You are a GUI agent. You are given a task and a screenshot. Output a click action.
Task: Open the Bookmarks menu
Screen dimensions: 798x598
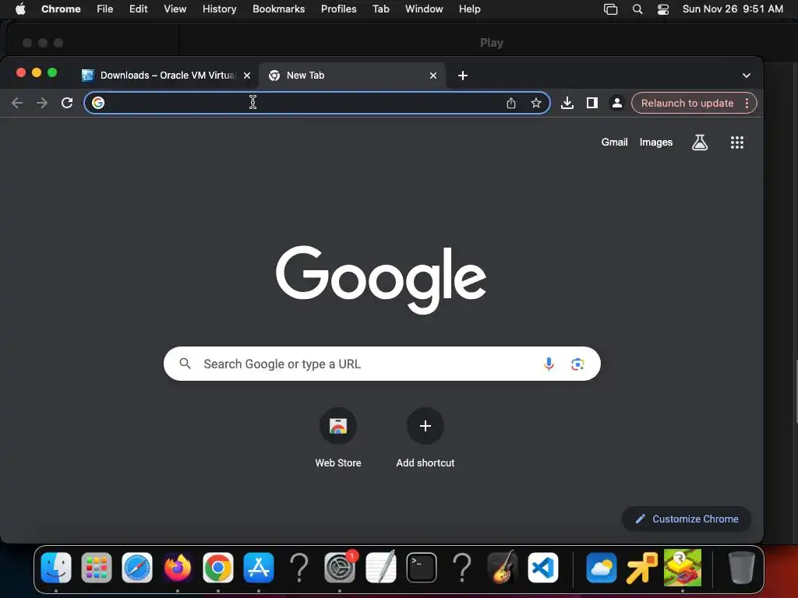(x=279, y=9)
